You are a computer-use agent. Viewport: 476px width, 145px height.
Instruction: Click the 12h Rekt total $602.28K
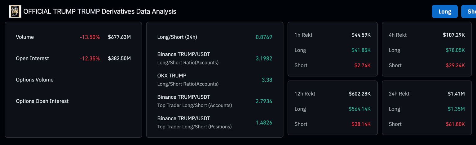[x=359, y=93]
